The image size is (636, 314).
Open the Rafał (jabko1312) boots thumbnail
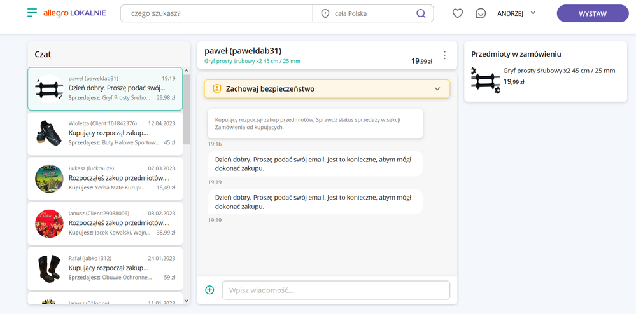coord(49,268)
